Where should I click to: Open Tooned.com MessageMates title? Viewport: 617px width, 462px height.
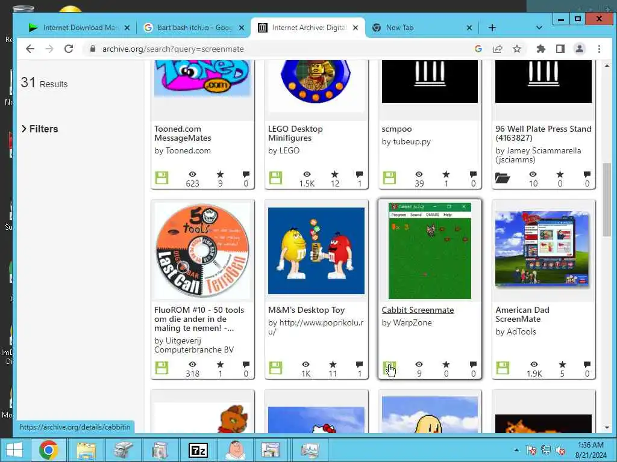[183, 133]
